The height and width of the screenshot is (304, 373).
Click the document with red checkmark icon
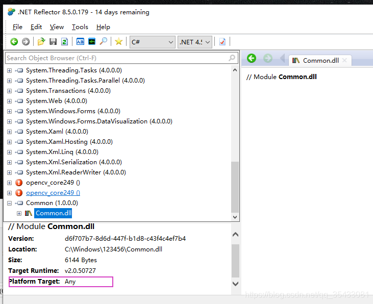222,42
